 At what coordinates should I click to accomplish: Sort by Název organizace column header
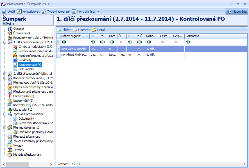(75, 36)
